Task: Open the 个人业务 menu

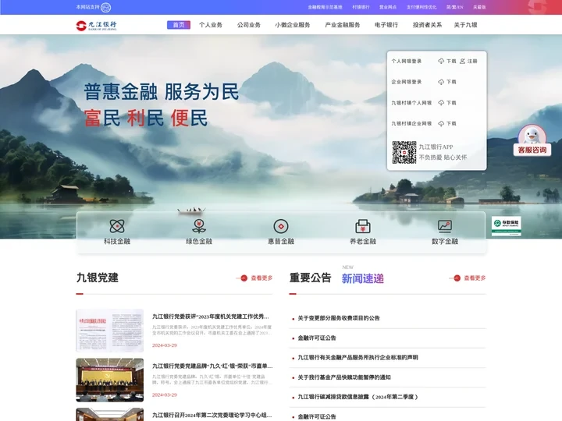Action: pyautogui.click(x=211, y=25)
